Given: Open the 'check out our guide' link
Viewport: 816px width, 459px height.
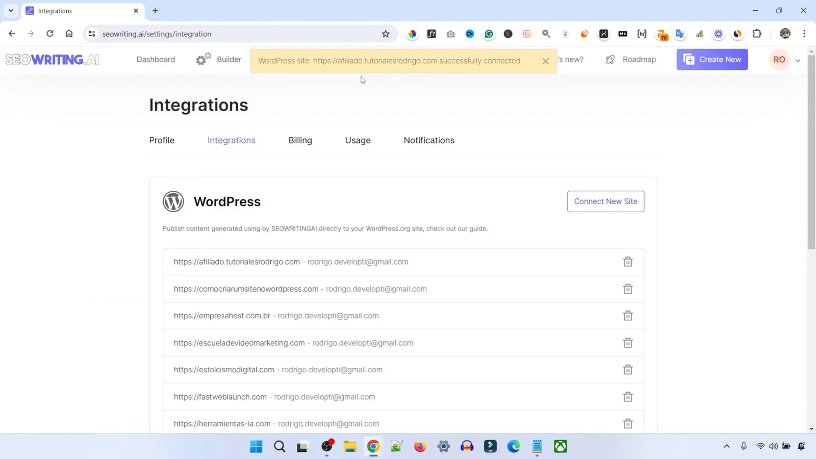Looking at the screenshot, I should (x=455, y=228).
